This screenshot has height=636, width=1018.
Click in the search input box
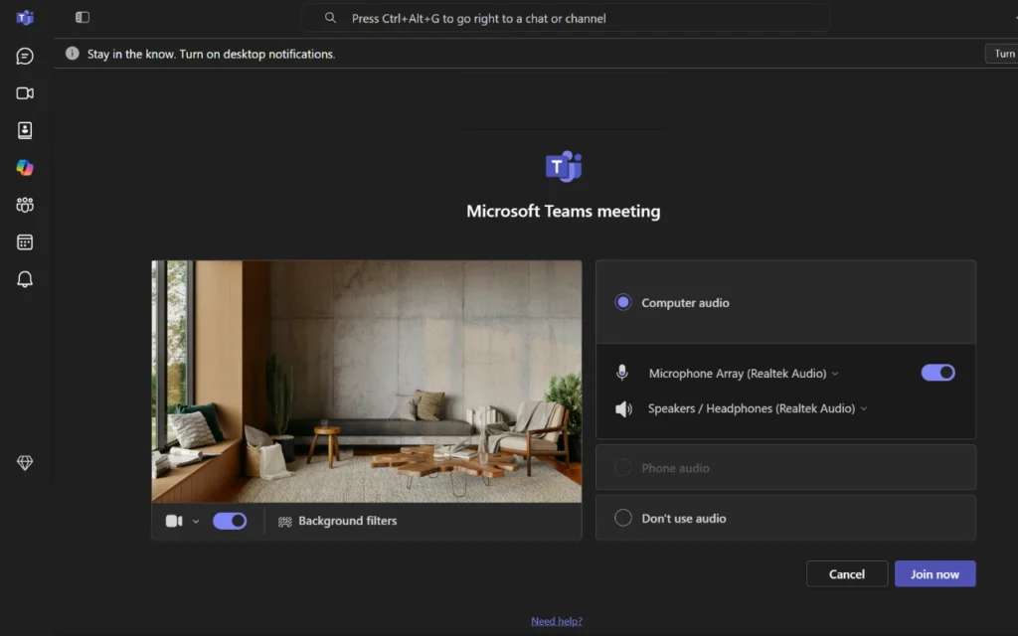[565, 18]
